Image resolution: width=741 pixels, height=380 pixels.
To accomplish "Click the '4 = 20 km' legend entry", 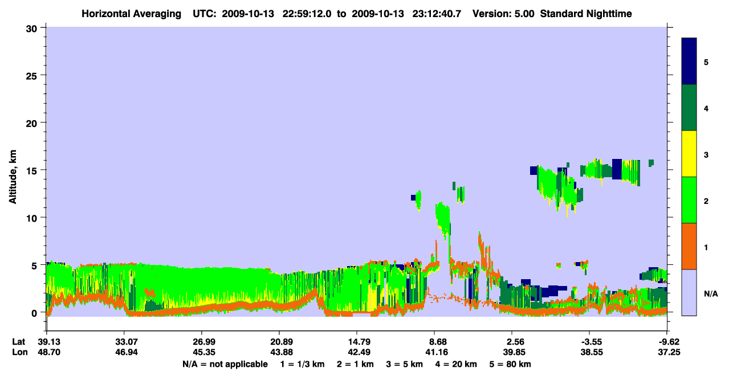I will 457,364.
